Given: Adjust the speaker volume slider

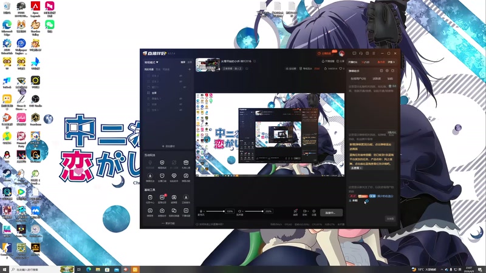Looking at the screenshot, I should click(254, 211).
